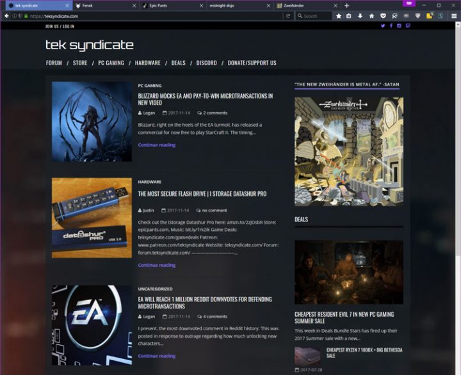Click the Zweihänder Daemon Slayer ad image
Viewport: 461px width, 375px height.
click(x=349, y=152)
